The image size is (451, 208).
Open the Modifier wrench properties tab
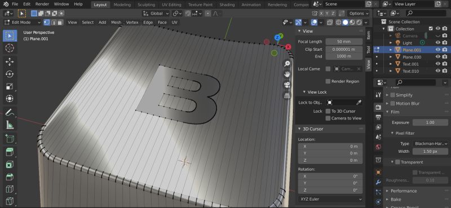point(378,182)
